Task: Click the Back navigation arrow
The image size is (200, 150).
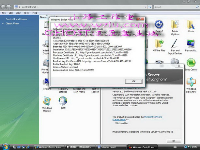Action: pyautogui.click(x=3, y=7)
